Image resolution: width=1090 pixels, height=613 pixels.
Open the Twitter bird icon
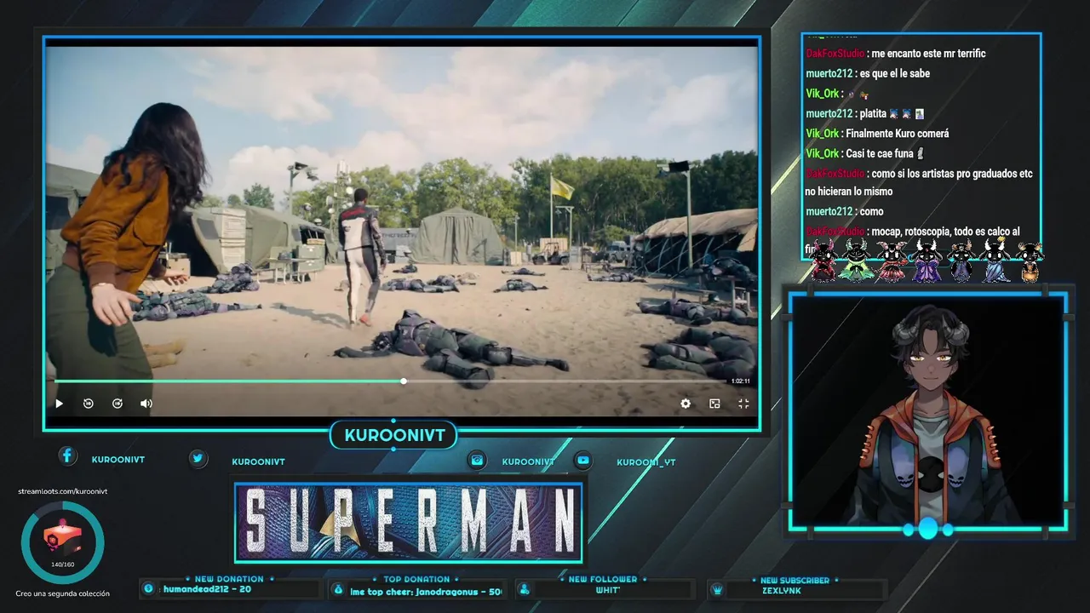tap(198, 459)
